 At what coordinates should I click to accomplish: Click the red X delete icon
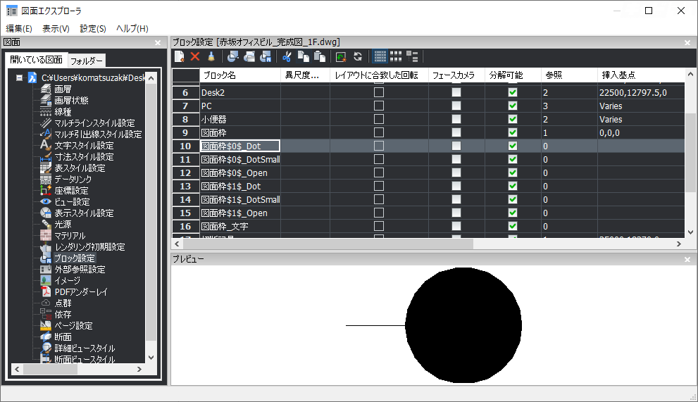point(195,56)
